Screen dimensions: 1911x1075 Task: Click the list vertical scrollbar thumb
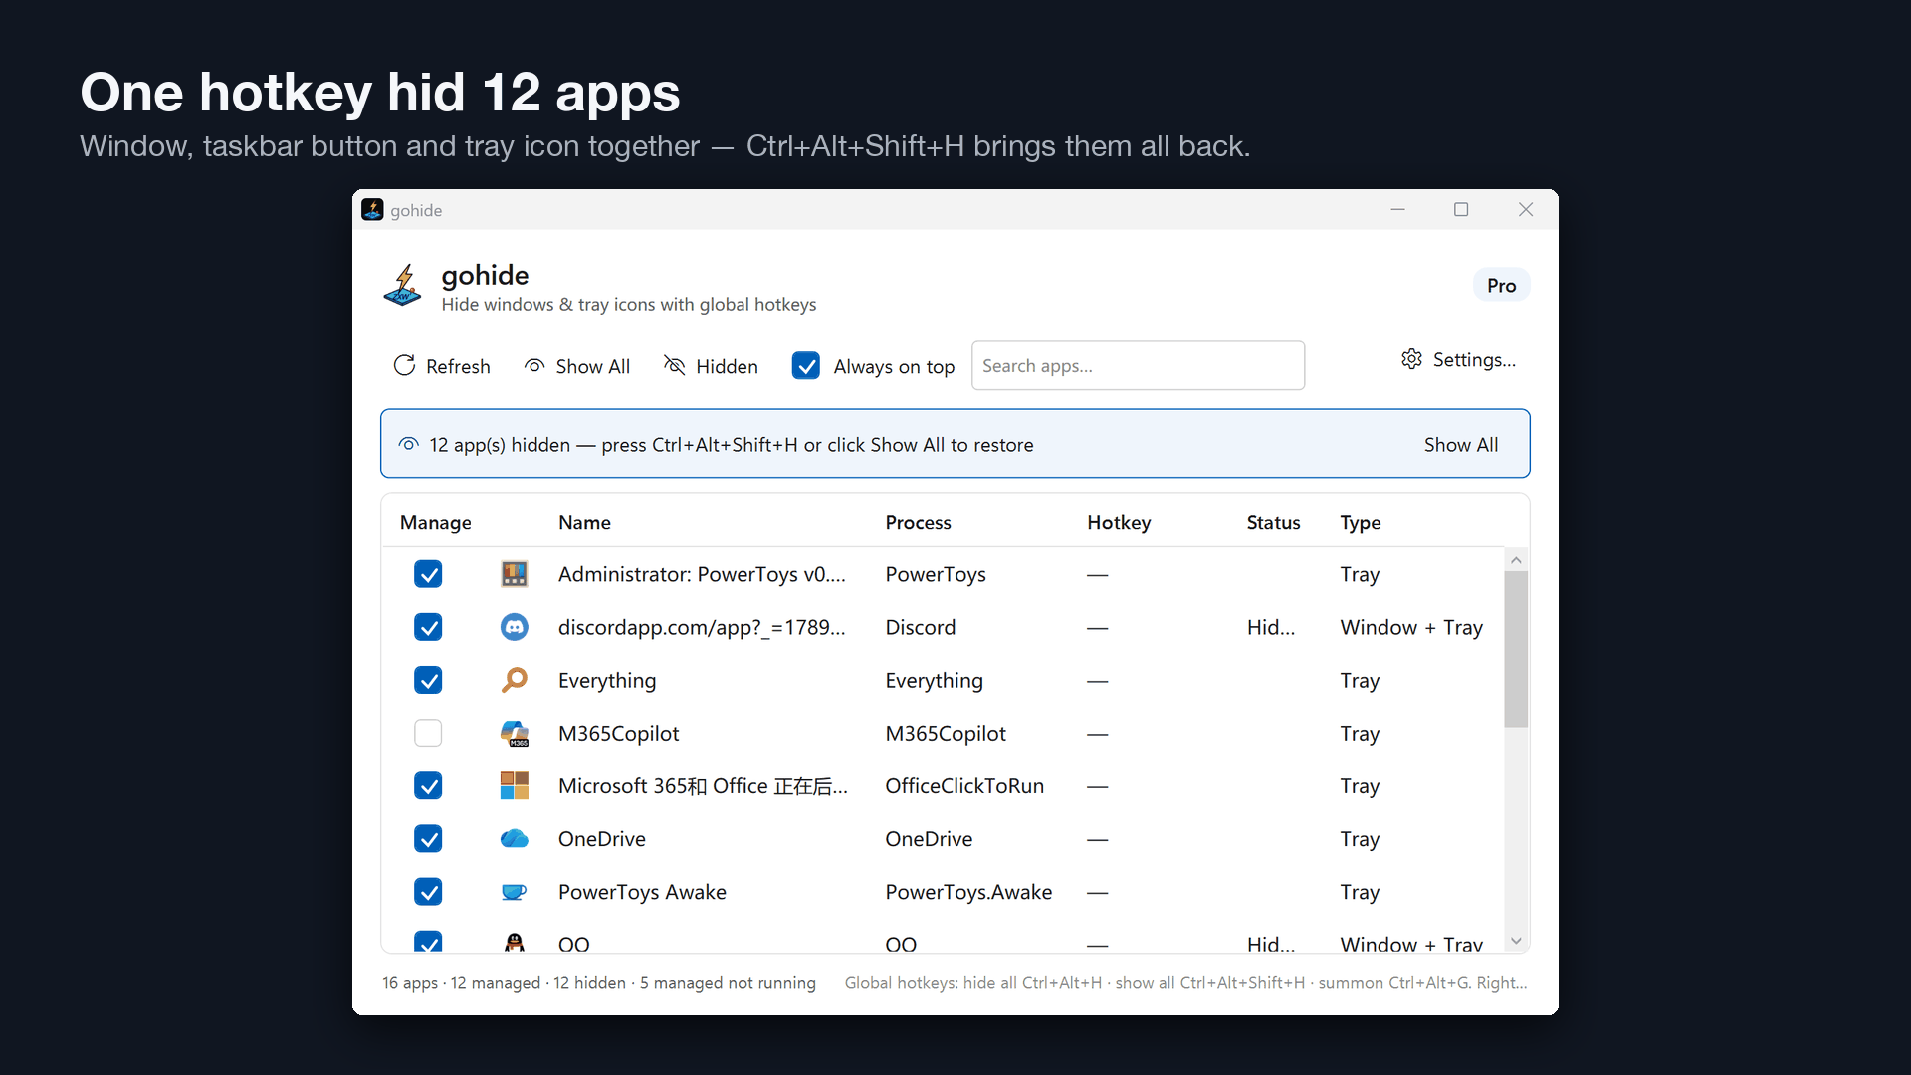(1516, 649)
